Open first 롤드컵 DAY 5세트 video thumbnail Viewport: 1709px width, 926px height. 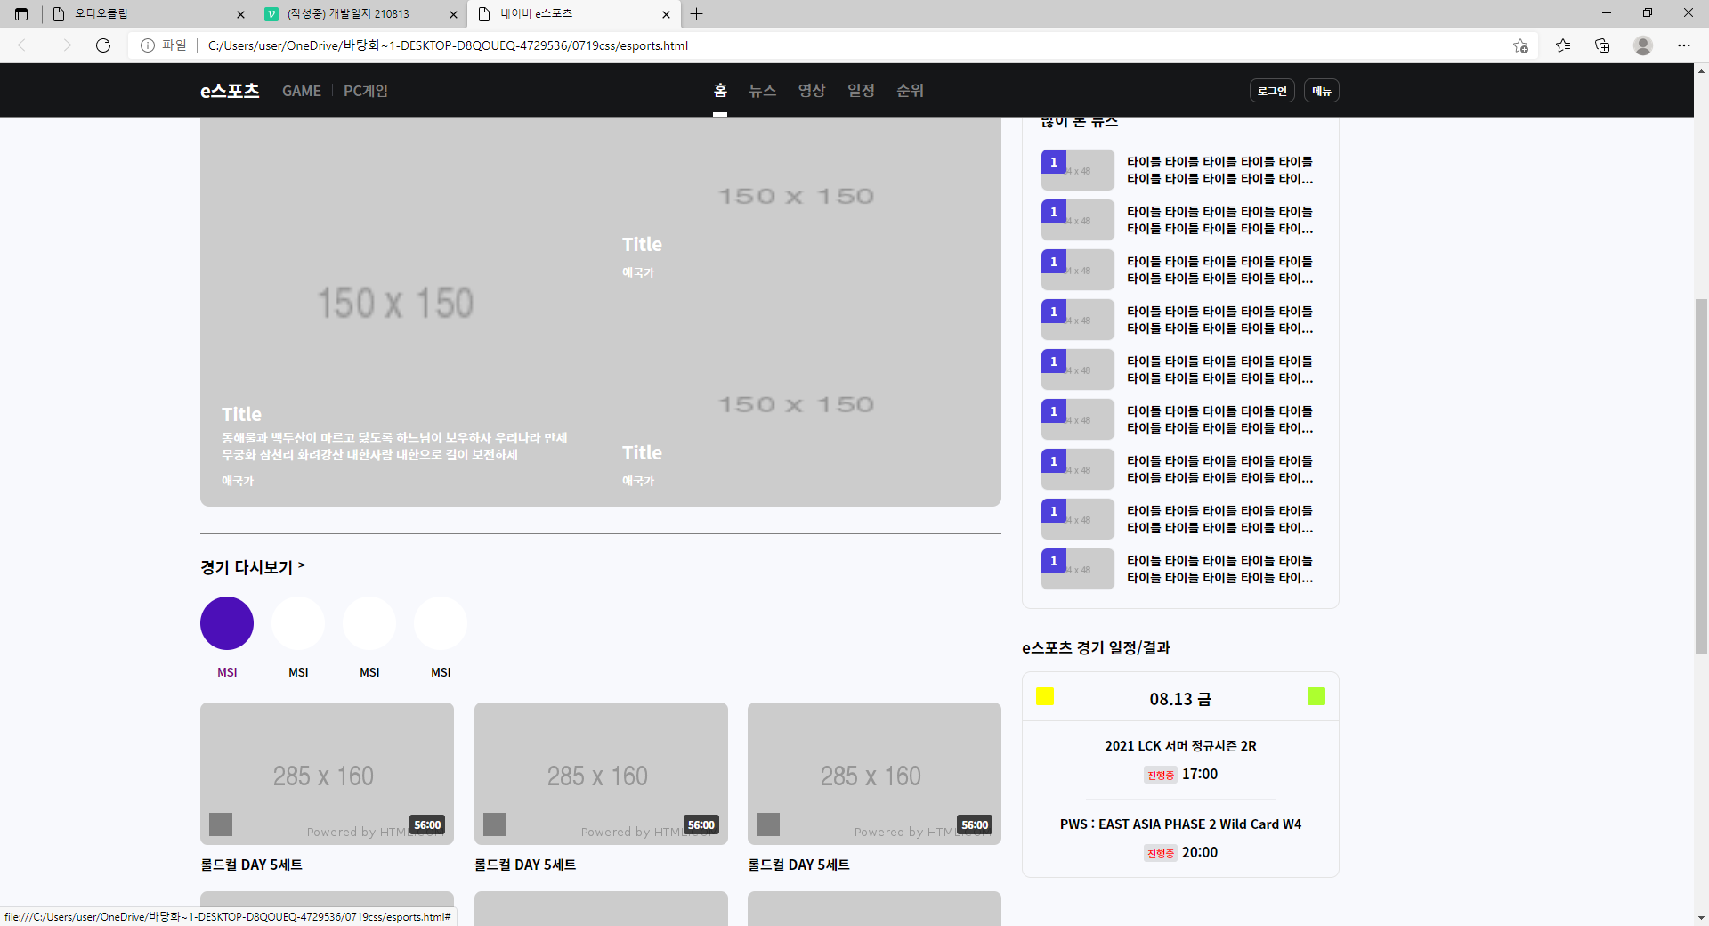click(x=327, y=773)
